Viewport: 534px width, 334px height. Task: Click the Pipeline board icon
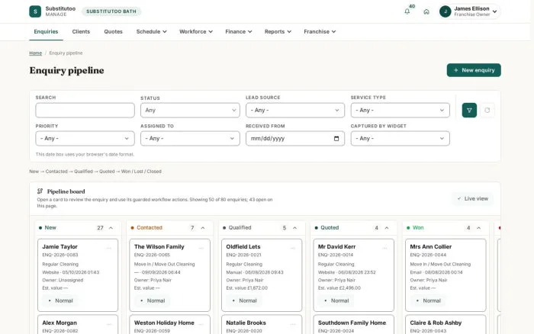pyautogui.click(x=40, y=191)
